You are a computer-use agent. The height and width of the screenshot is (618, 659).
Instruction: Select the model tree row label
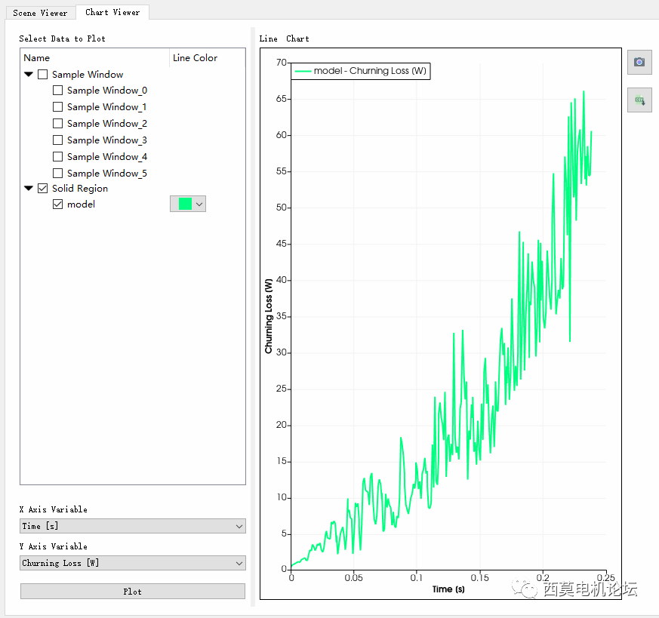81,204
